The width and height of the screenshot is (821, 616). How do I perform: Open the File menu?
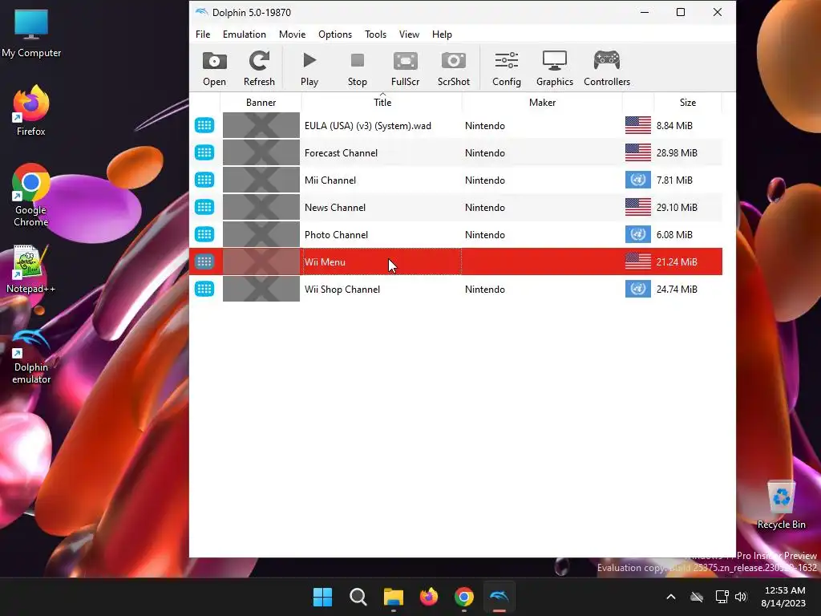(x=203, y=34)
